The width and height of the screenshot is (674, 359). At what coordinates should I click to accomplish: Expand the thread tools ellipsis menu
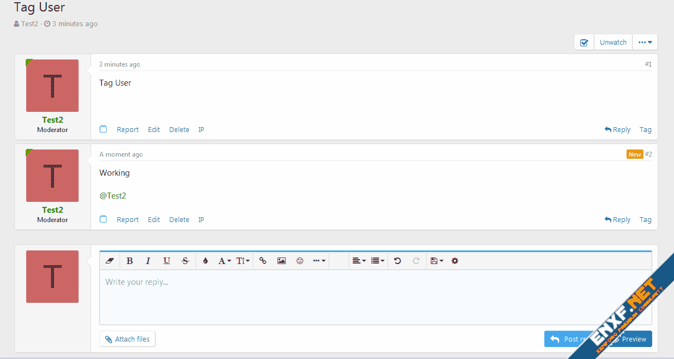tap(645, 43)
